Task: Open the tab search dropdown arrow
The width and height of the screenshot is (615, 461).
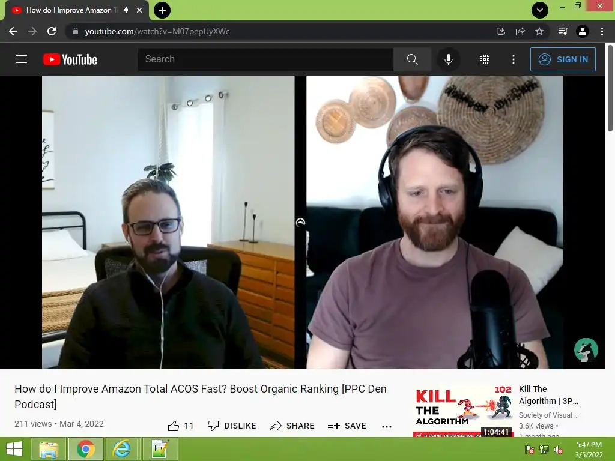Action: (x=540, y=10)
